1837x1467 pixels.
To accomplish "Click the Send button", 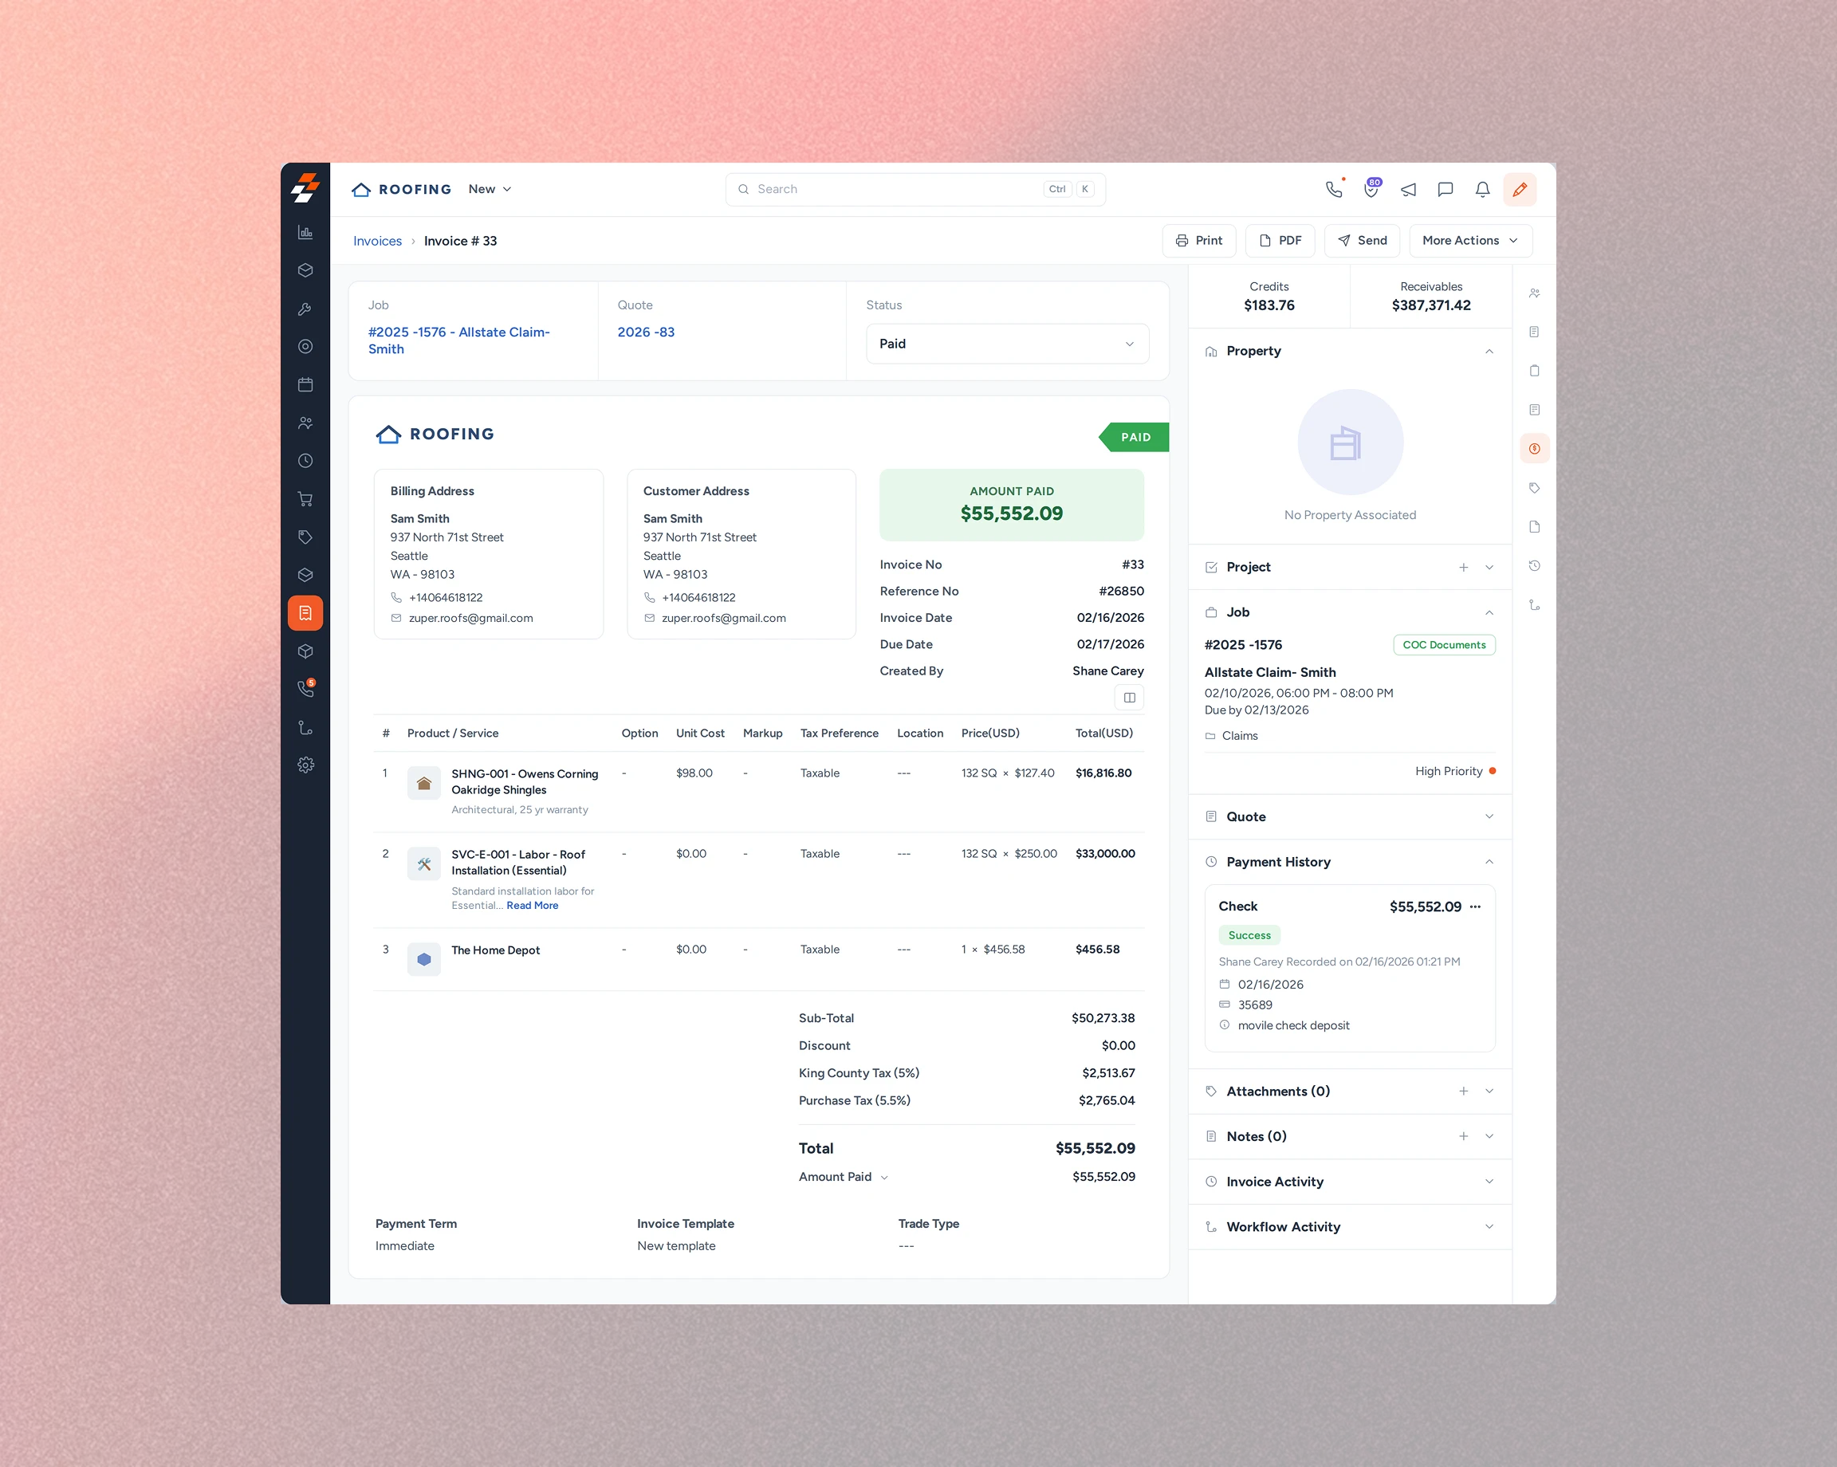I will pos(1362,241).
